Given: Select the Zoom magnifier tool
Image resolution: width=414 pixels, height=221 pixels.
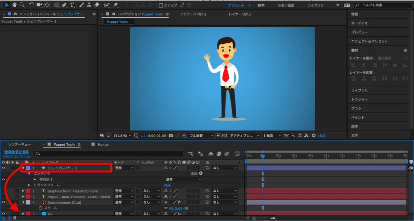Looking at the screenshot, I should pyautogui.click(x=22, y=5).
